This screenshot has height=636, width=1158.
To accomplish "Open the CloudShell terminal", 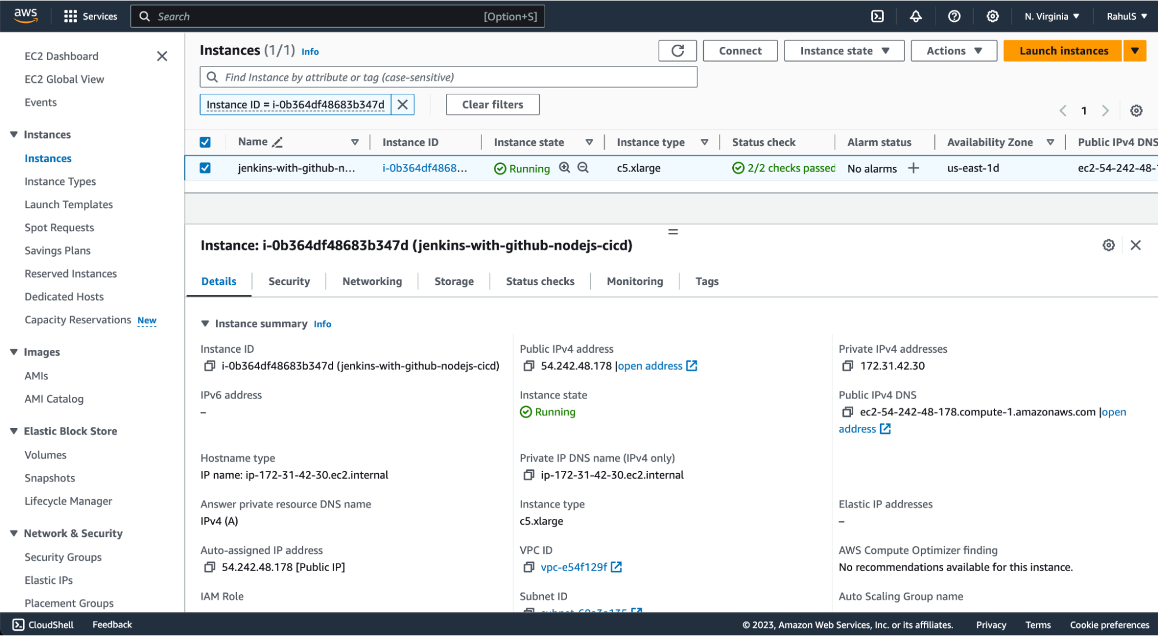I will (43, 624).
